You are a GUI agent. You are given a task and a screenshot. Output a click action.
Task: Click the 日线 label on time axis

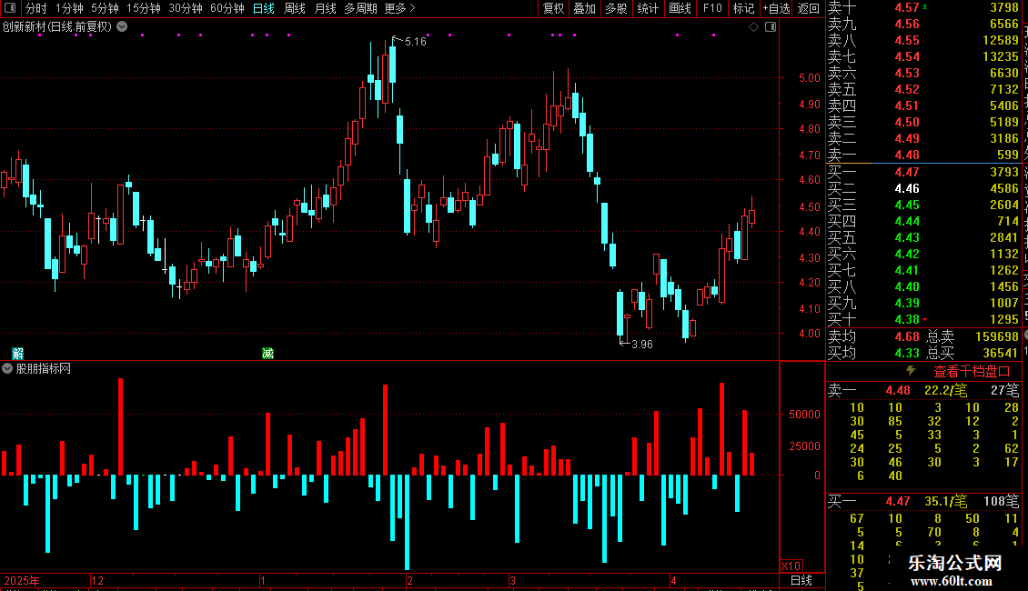tap(801, 580)
